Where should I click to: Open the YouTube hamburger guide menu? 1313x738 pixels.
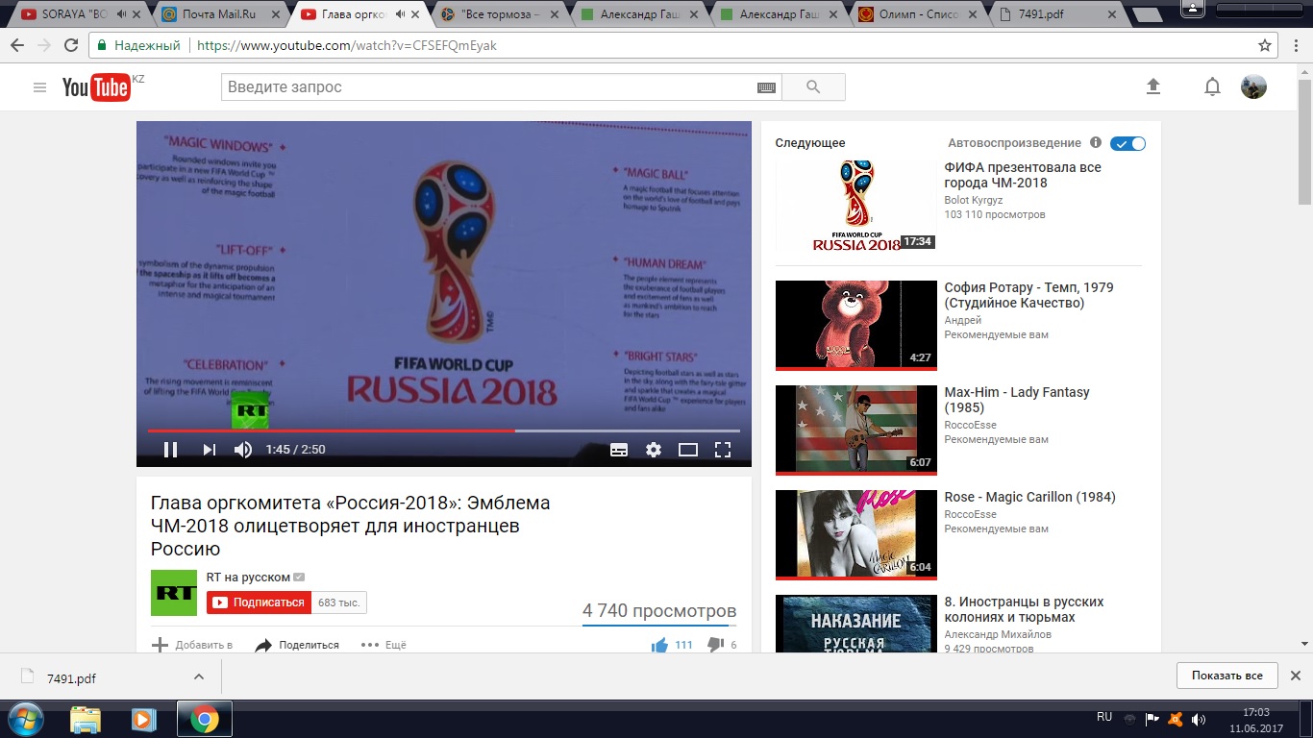tap(39, 87)
